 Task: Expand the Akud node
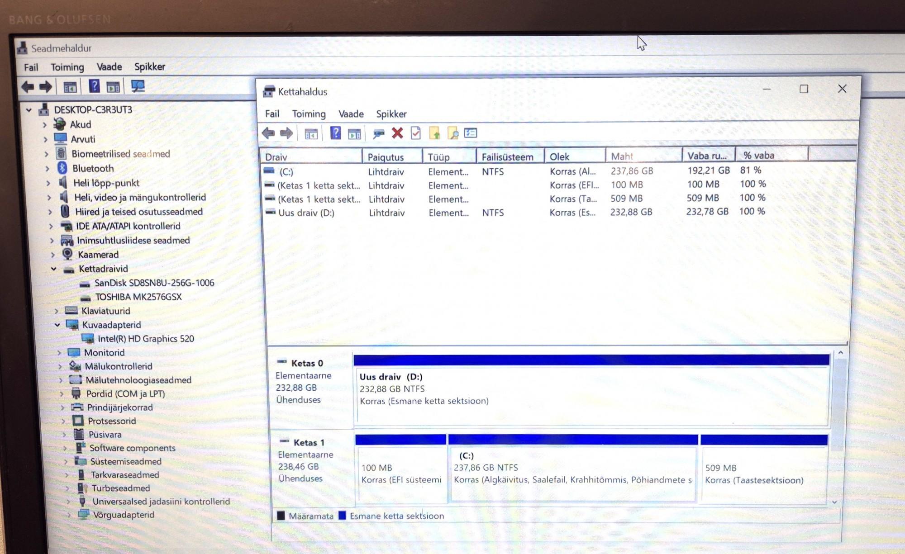(44, 125)
